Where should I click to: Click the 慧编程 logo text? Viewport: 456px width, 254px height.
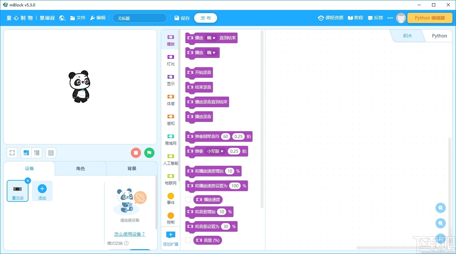click(x=47, y=18)
